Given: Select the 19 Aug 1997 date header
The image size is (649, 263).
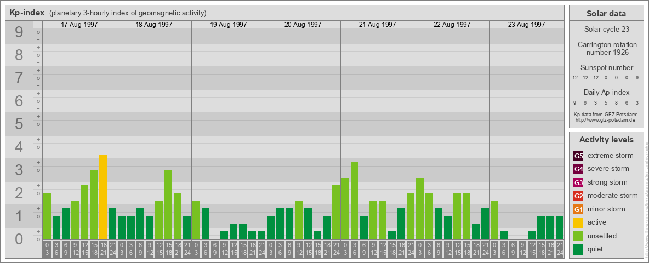Looking at the screenshot, I should 229,25.
